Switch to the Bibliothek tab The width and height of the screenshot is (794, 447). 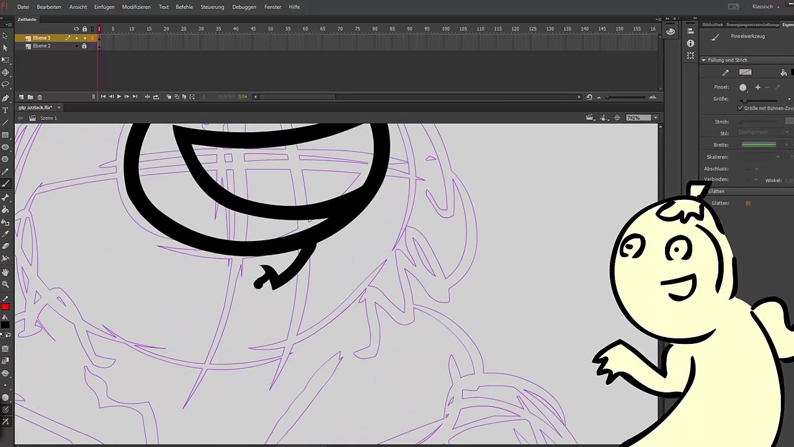(x=713, y=25)
